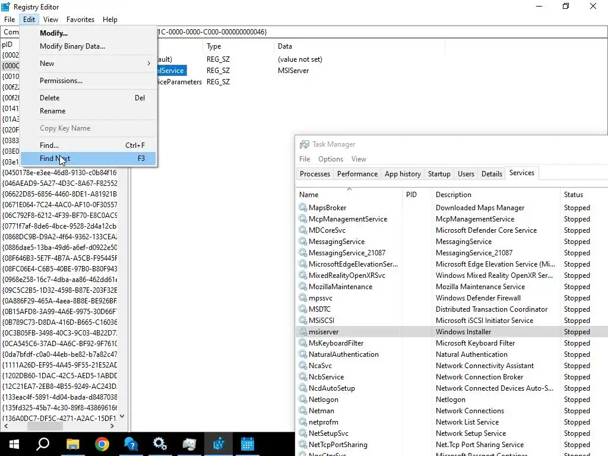Launch Google Chrome from the taskbar
The width and height of the screenshot is (608, 456).
(102, 444)
